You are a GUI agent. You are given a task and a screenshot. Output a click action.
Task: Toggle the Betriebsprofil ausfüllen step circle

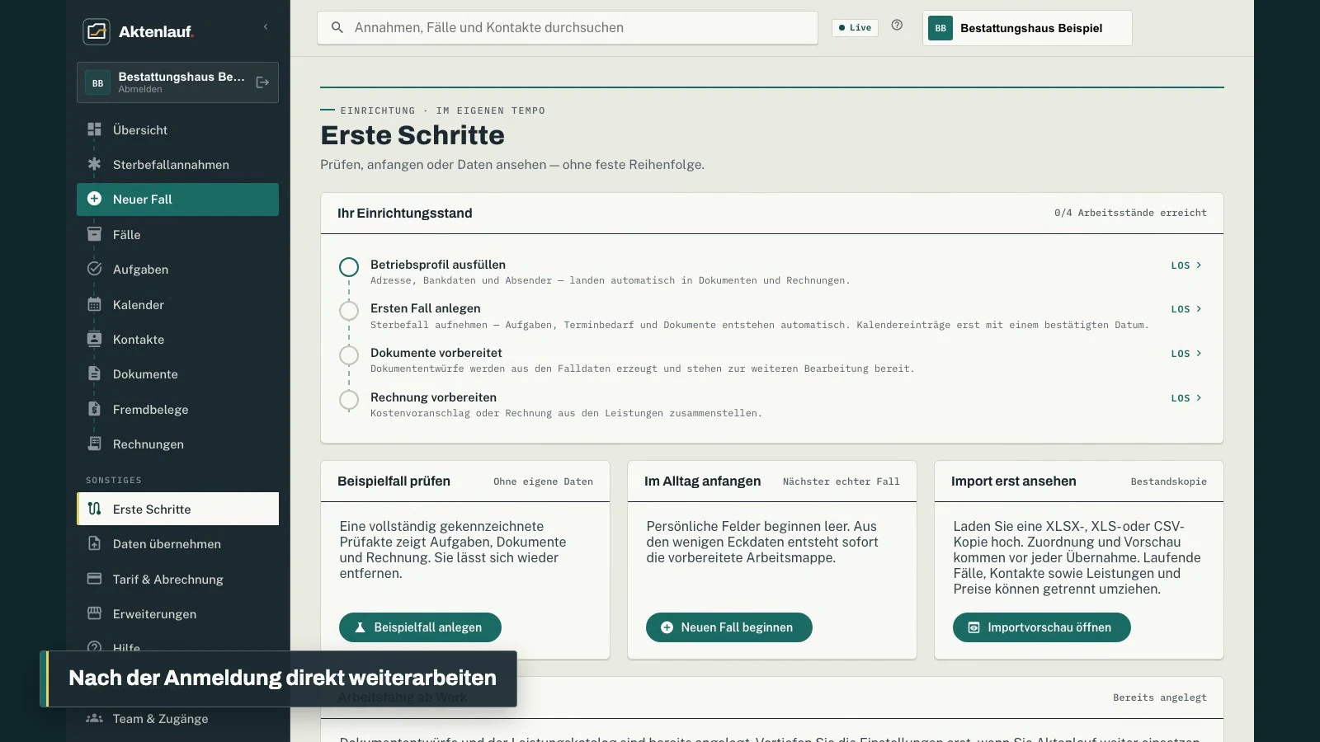pyautogui.click(x=349, y=267)
